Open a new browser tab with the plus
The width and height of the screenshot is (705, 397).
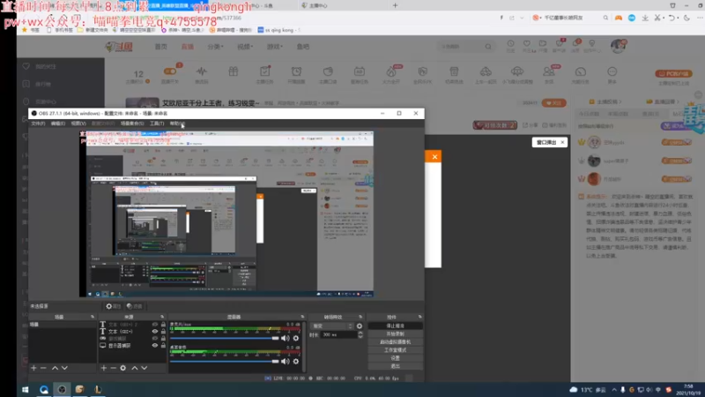pyautogui.click(x=395, y=5)
